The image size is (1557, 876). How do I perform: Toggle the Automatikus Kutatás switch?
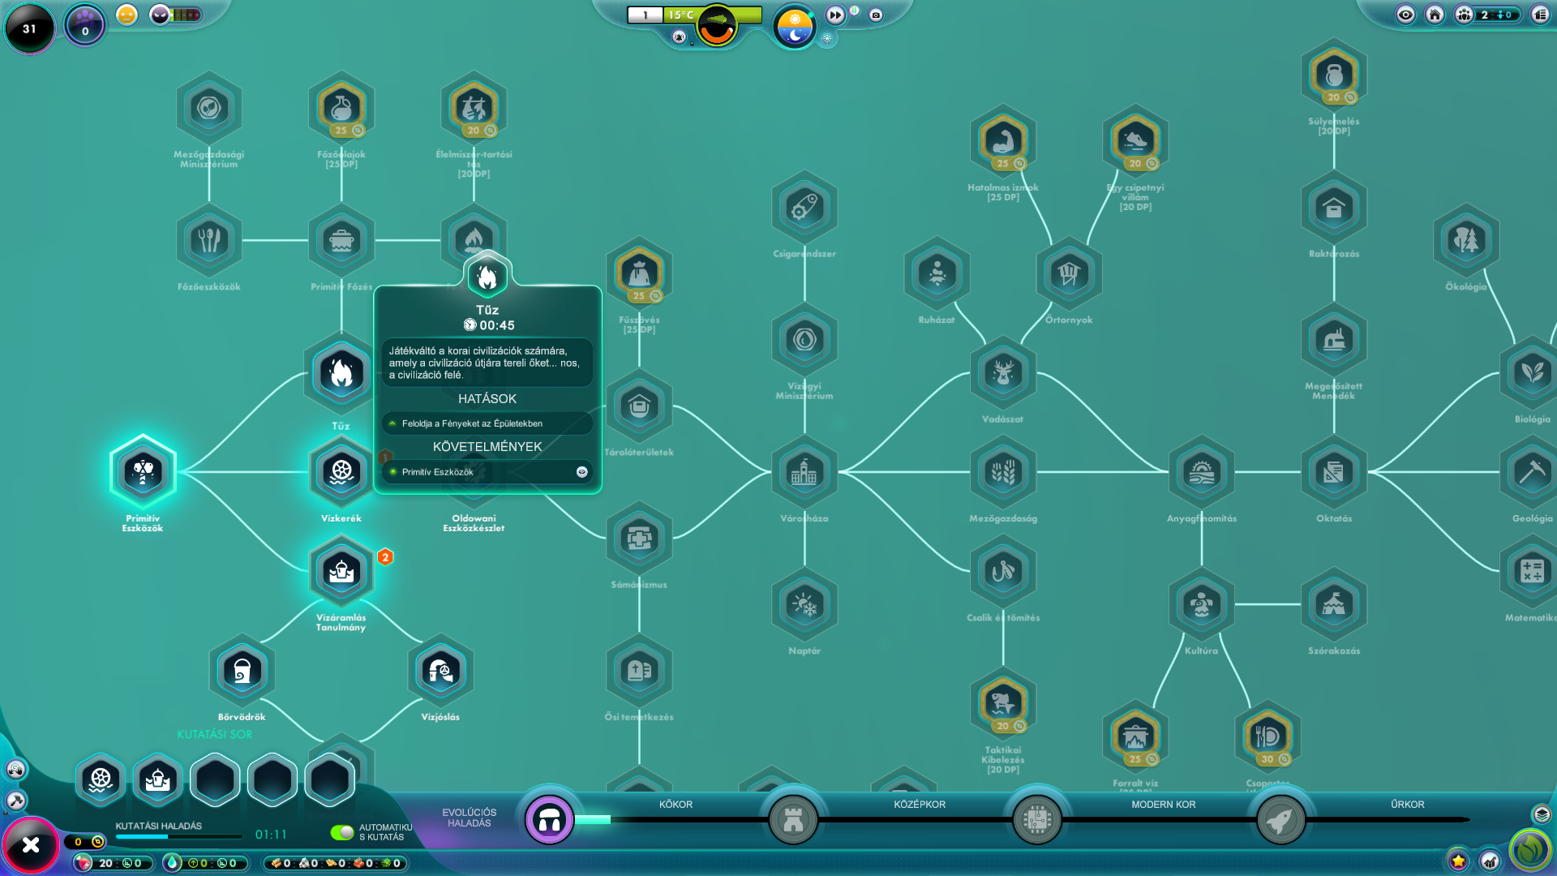[342, 832]
